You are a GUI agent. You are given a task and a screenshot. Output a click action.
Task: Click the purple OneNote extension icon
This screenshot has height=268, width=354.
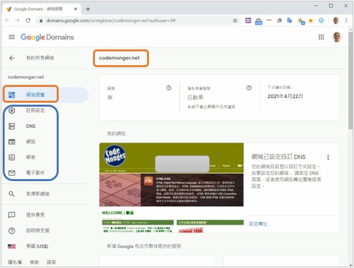[248, 20]
